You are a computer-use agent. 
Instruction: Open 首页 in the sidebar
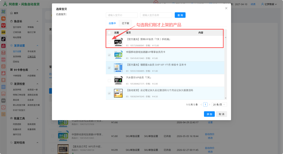pos(16,13)
